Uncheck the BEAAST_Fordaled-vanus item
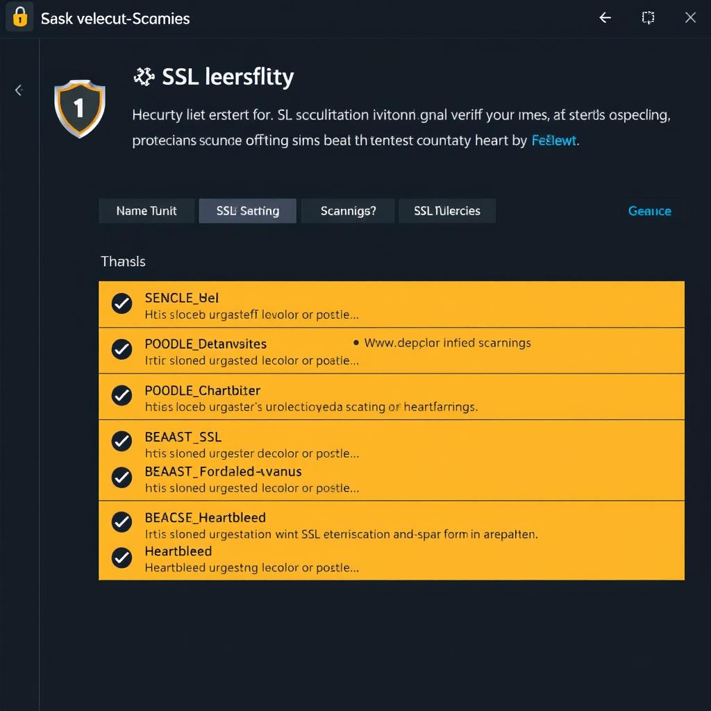711x711 pixels. coord(122,478)
